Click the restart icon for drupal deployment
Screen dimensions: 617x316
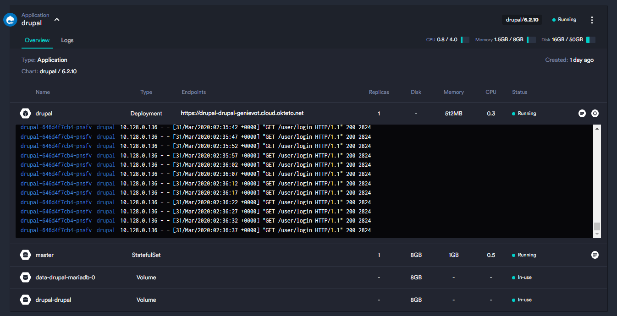pos(595,113)
